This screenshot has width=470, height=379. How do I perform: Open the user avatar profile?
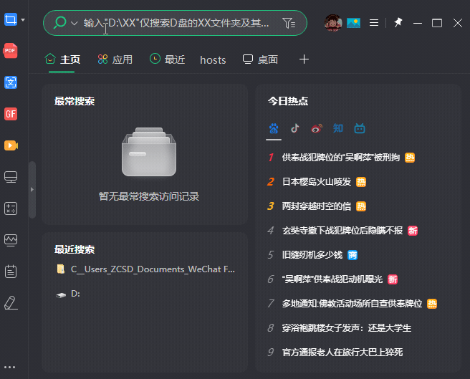(x=333, y=23)
